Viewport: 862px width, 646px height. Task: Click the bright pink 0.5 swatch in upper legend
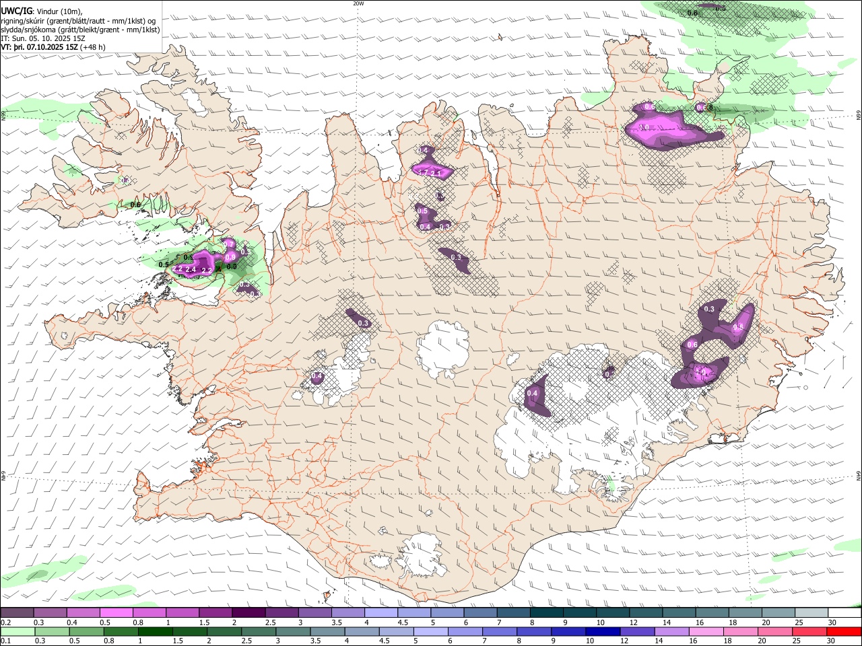point(116,613)
